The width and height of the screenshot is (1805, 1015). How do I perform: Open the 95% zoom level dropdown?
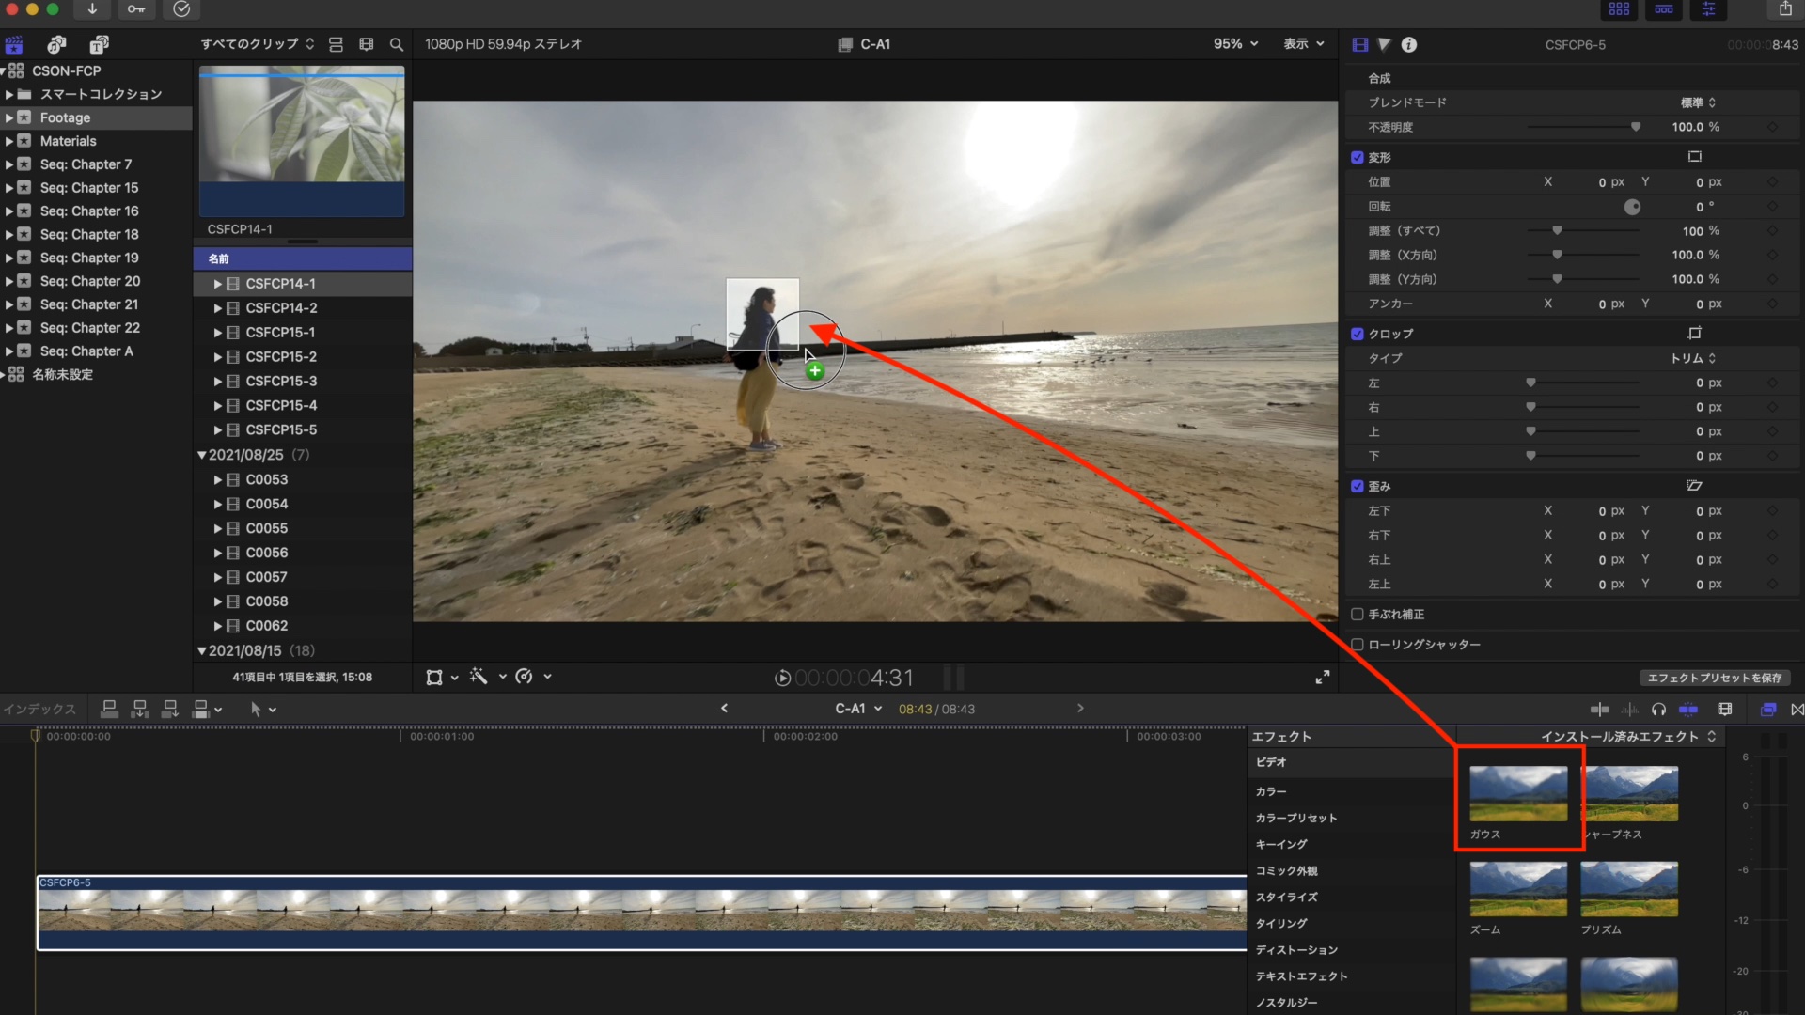(x=1235, y=44)
